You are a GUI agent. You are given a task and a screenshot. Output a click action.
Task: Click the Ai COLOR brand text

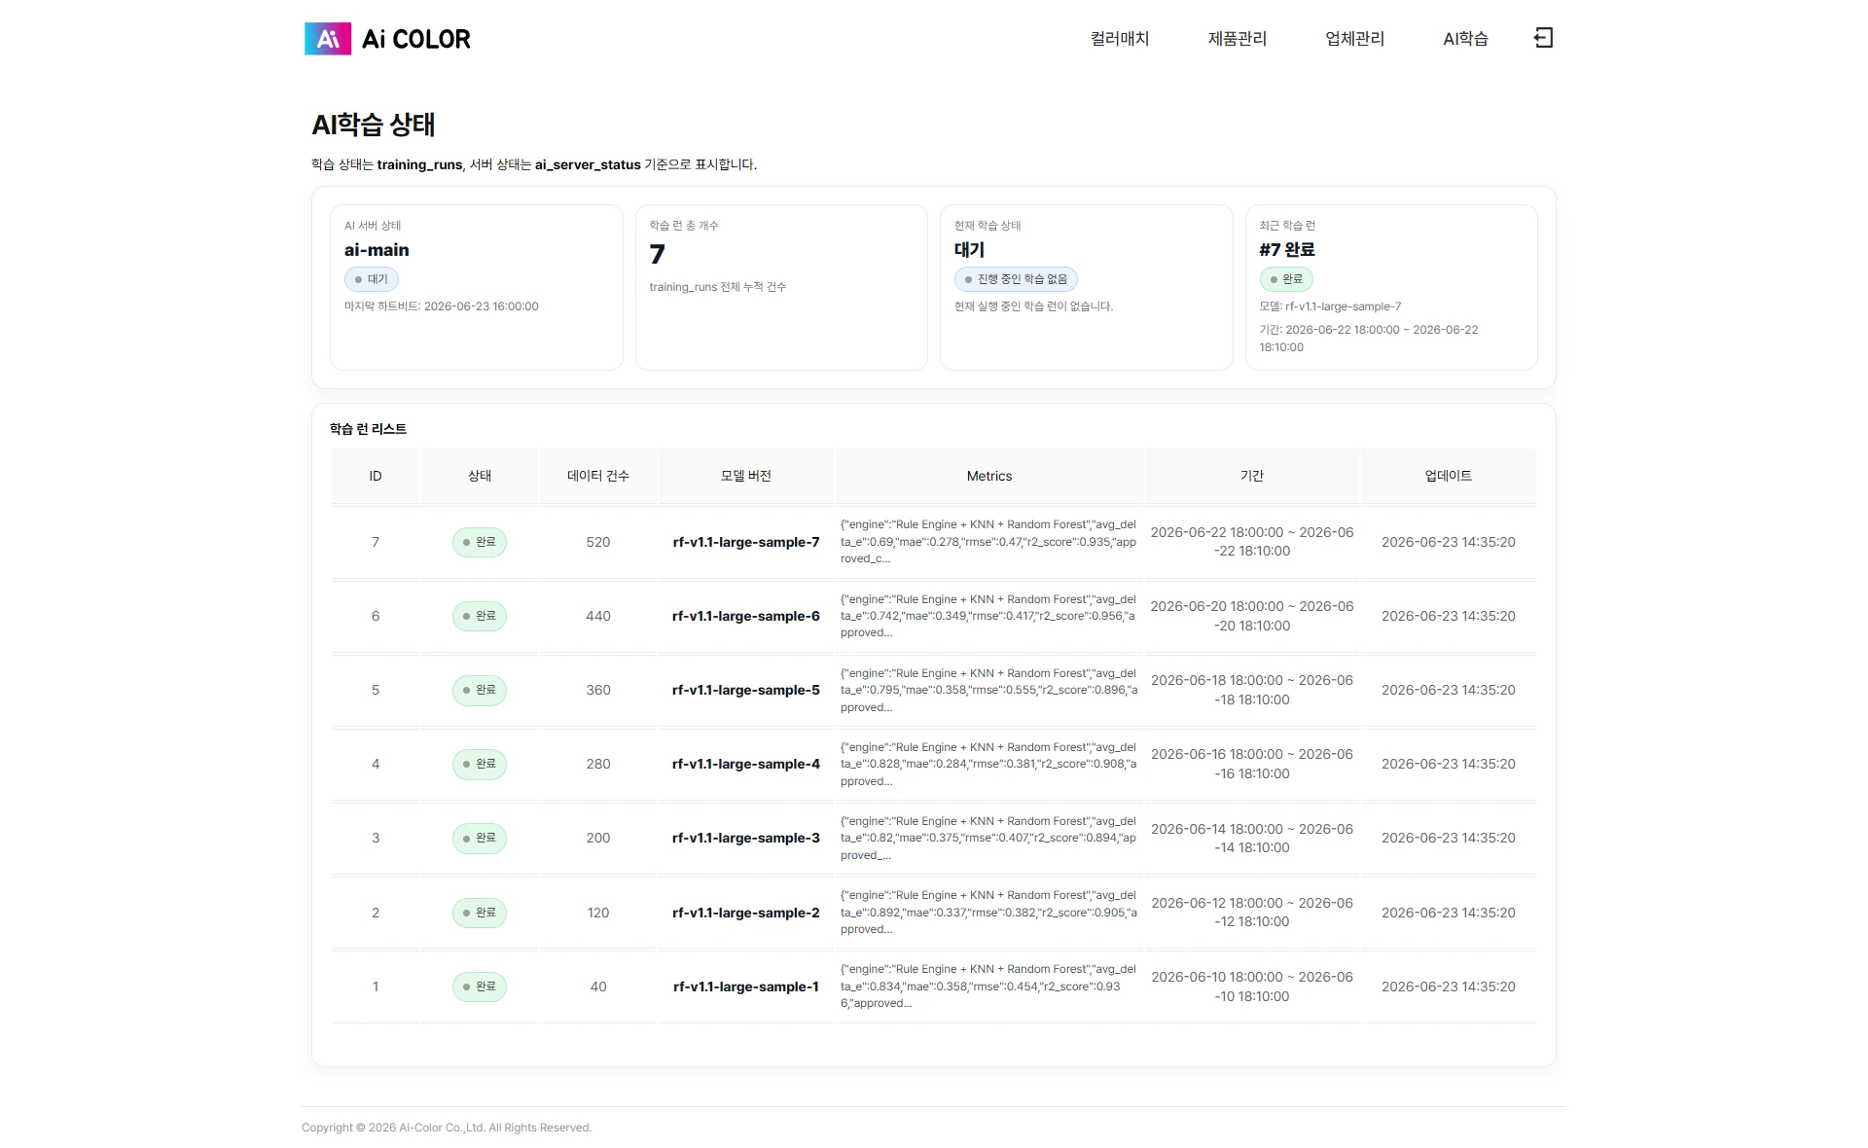click(415, 39)
